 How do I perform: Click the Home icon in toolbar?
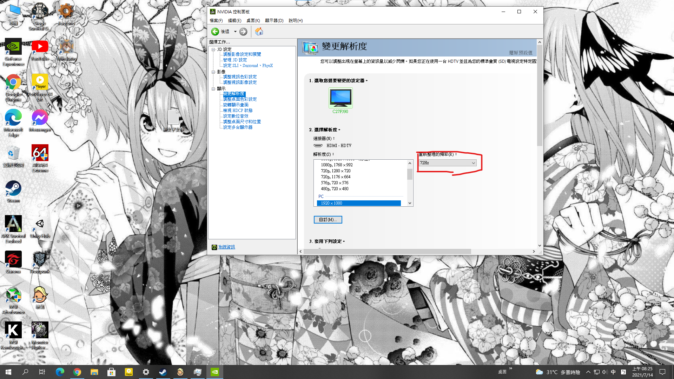tap(259, 32)
